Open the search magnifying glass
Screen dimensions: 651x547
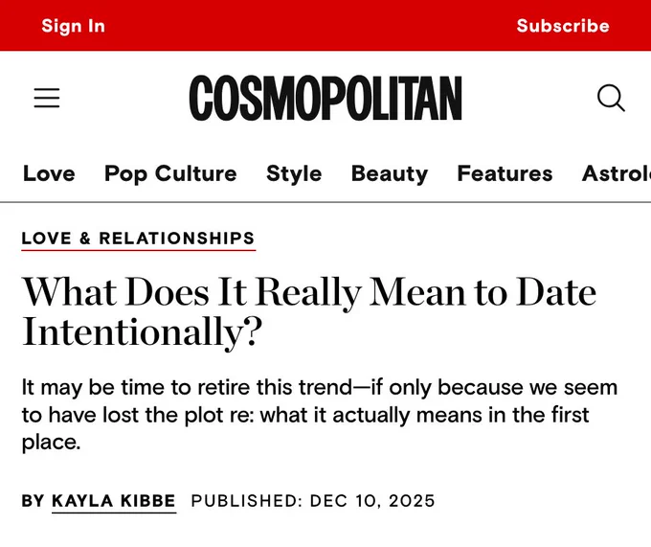(x=611, y=98)
